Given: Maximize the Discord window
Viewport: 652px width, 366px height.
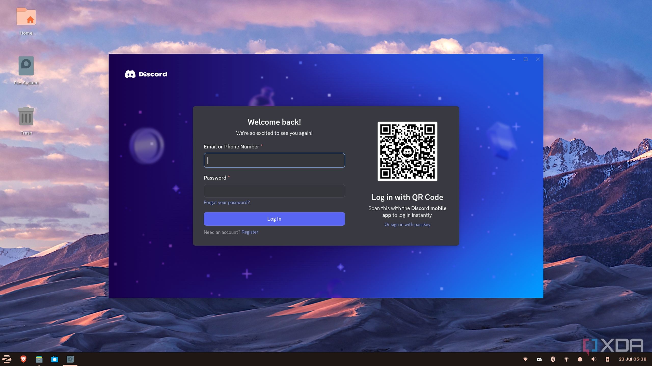Looking at the screenshot, I should 525,59.
